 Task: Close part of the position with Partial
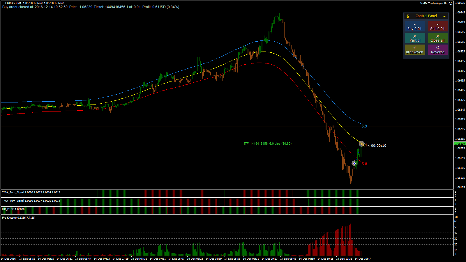[x=415, y=38]
